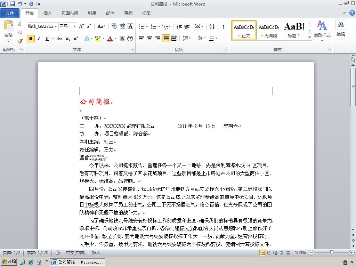Apply subscript formatting
Screen dimensions: 356x267
pos(68,39)
